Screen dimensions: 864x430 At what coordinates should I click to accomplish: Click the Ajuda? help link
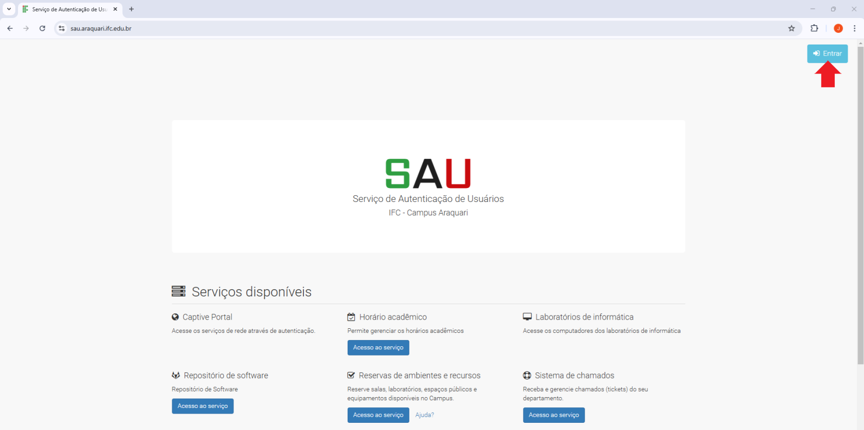(424, 415)
